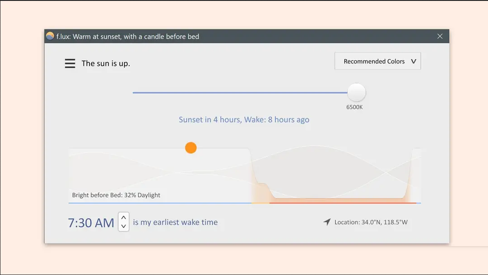Click the arrow beside Recommended Colors

pos(413,62)
